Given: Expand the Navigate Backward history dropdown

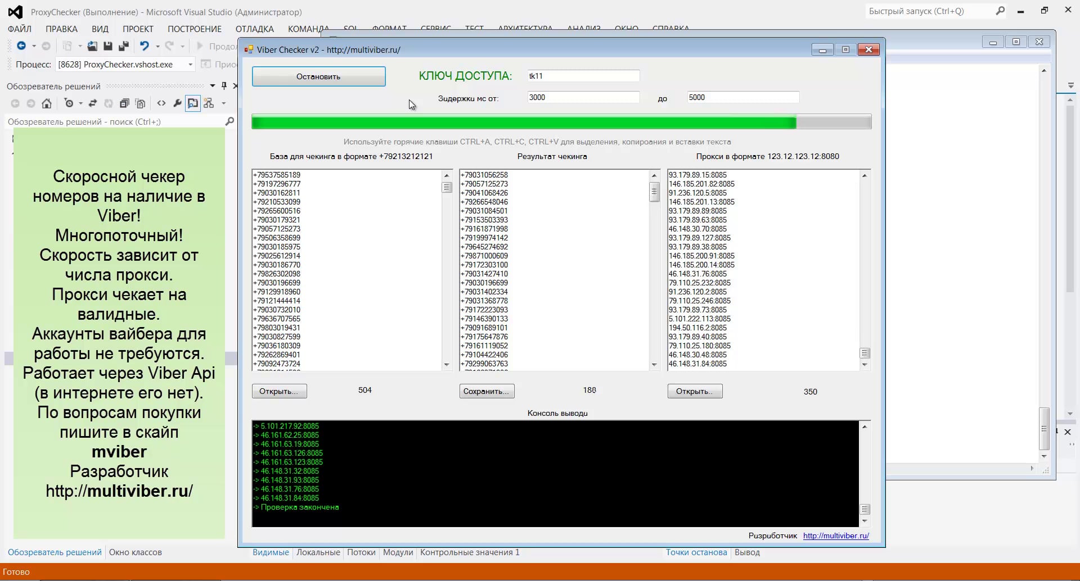Looking at the screenshot, I should (x=34, y=46).
